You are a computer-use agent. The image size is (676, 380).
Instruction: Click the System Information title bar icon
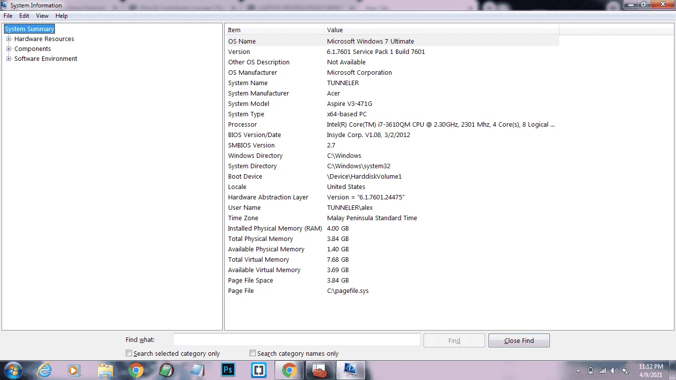(4, 5)
